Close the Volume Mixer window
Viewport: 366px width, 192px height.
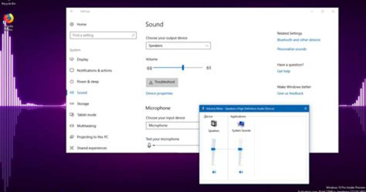pos(305,109)
